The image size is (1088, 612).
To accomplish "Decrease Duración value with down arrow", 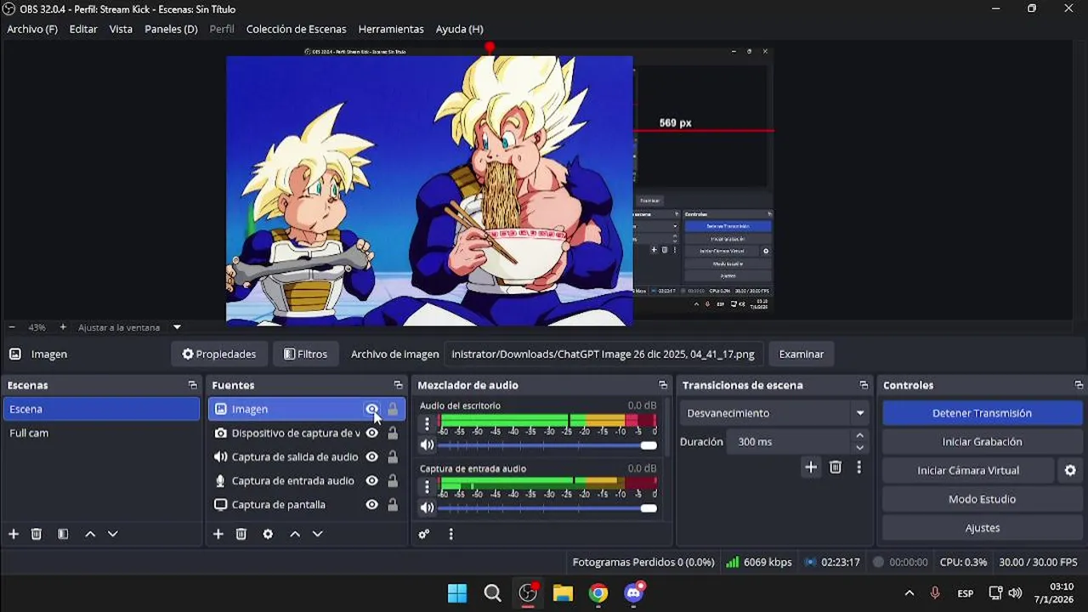I will point(859,448).
